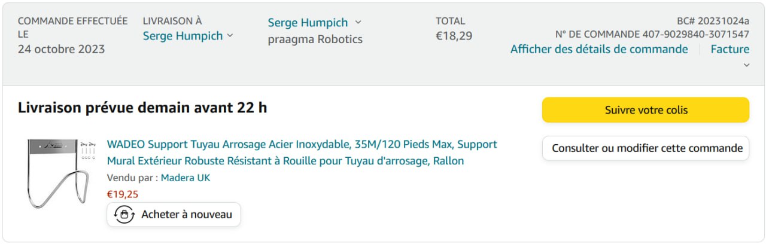Expand the chevron under Facture
The height and width of the screenshot is (244, 766).
[746, 65]
